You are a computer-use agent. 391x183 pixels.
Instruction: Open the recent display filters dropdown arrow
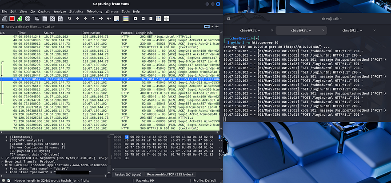coord(211,27)
